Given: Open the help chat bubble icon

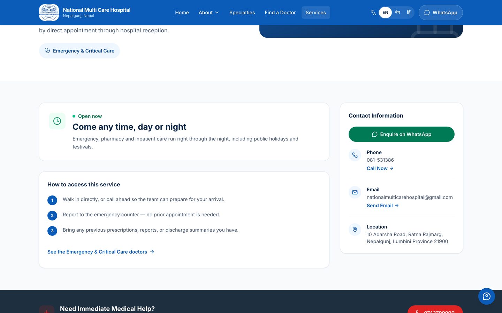Looking at the screenshot, I should (487, 296).
